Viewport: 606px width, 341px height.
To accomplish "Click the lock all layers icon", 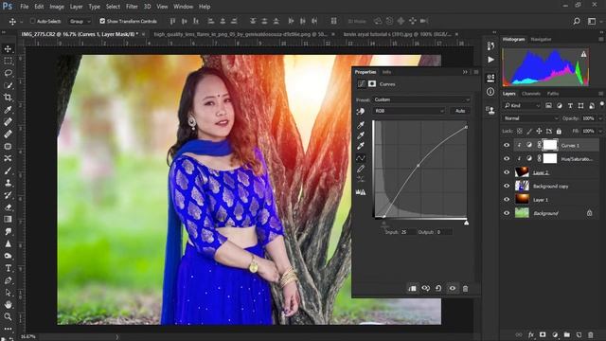I will [559, 131].
